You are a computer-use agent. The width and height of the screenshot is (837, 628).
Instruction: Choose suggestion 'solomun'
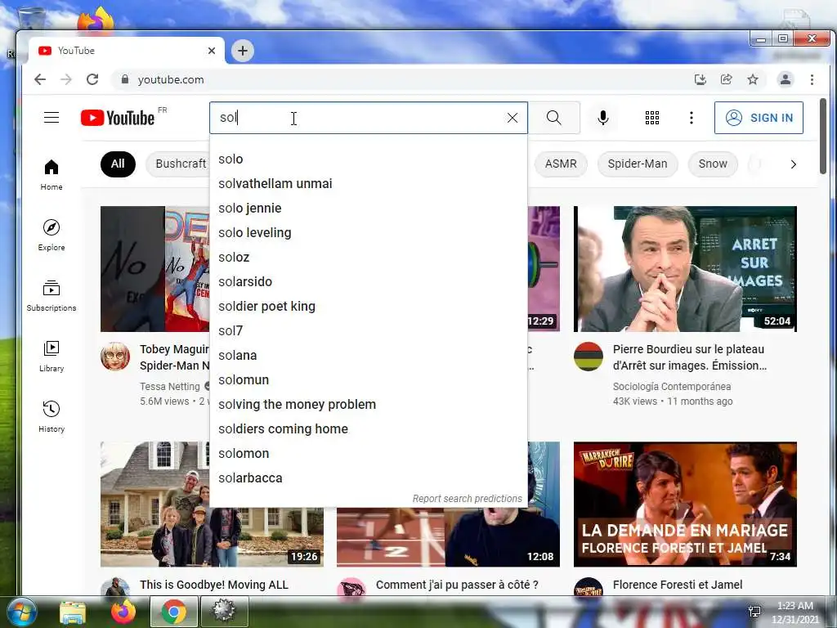[x=369, y=380]
